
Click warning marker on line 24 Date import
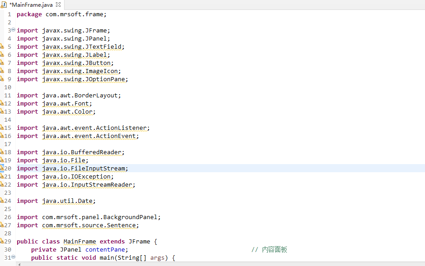pos(2,201)
